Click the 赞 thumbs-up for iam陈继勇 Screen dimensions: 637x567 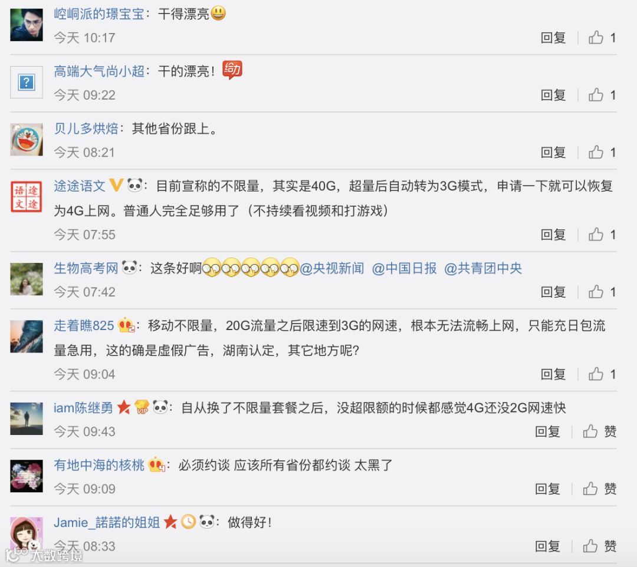point(599,431)
